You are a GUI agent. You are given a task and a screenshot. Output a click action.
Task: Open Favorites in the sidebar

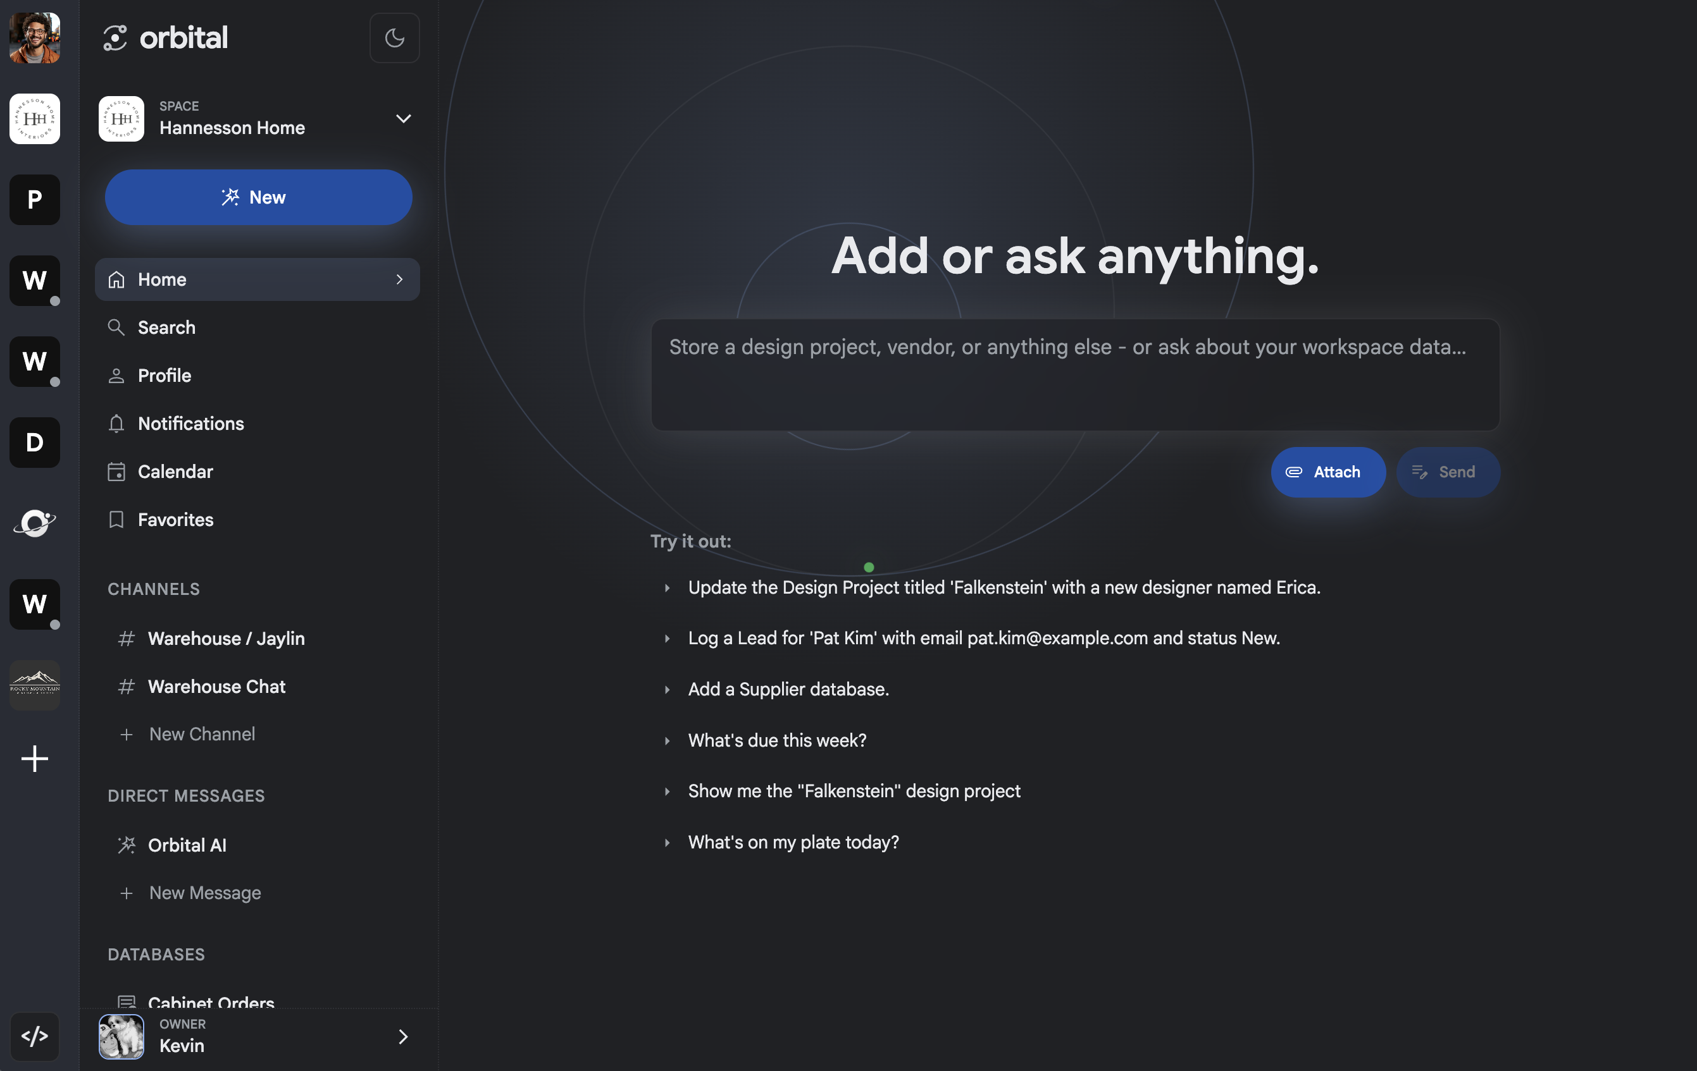click(258, 520)
